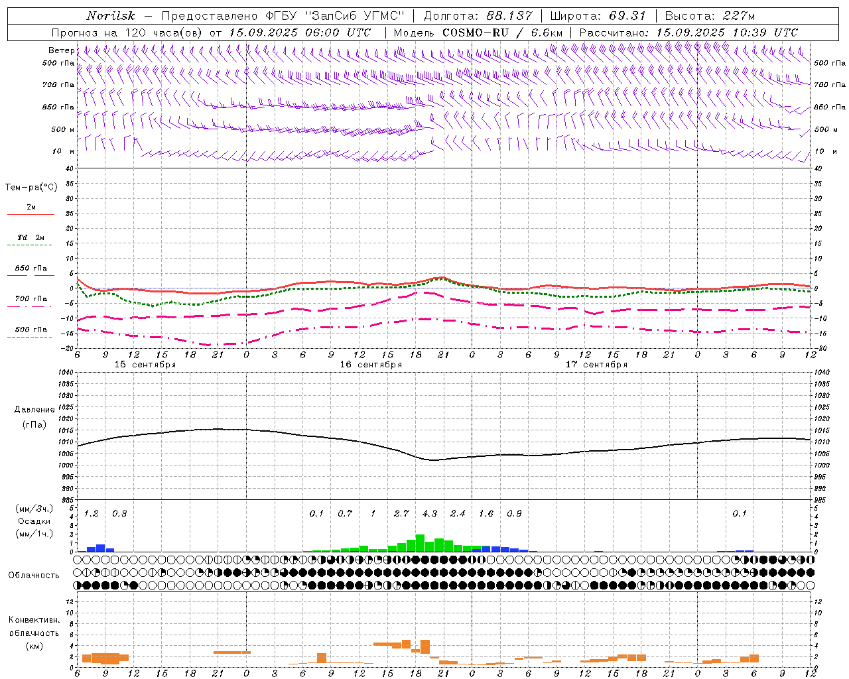Click the 2.4 precipitation amount value
The image size is (849, 679).
(x=458, y=514)
